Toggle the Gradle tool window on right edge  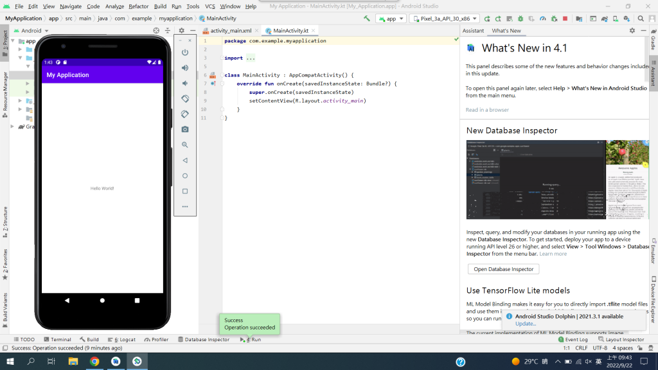(x=654, y=40)
